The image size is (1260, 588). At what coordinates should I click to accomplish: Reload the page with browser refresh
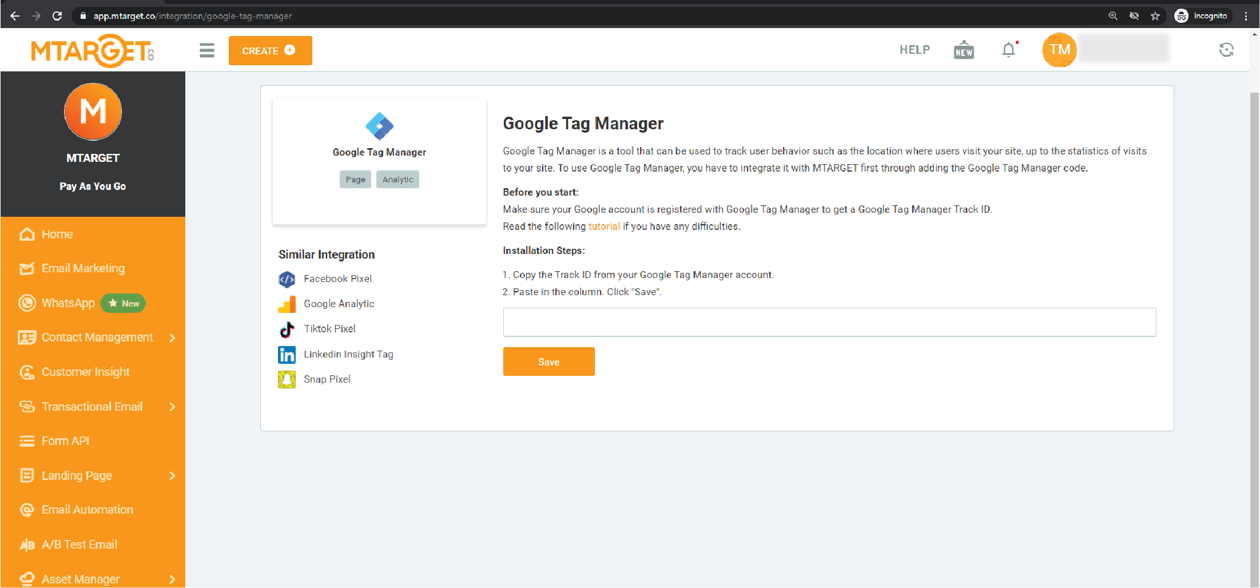(57, 16)
